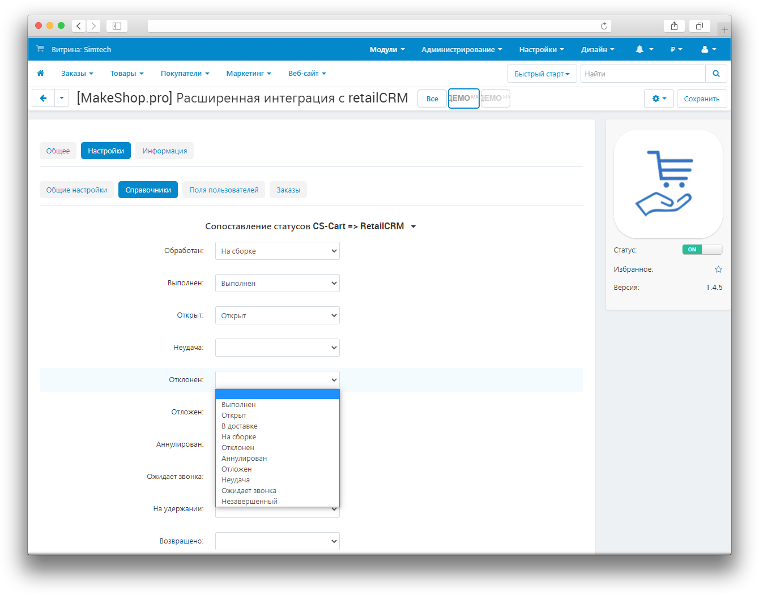Switch to the Заказы tab
The width and height of the screenshot is (759, 595).
coord(288,190)
